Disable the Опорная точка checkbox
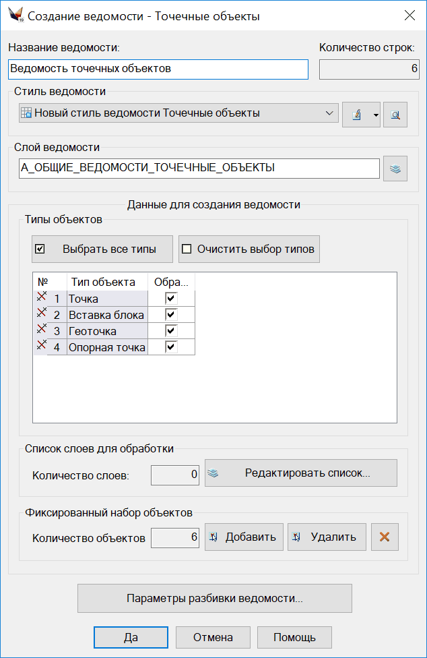 [171, 347]
